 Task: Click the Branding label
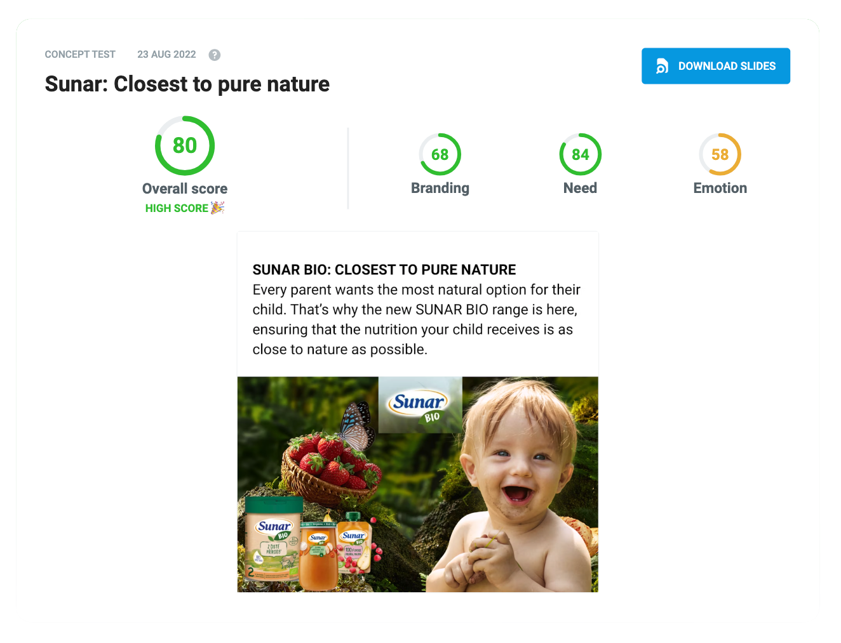tap(440, 188)
